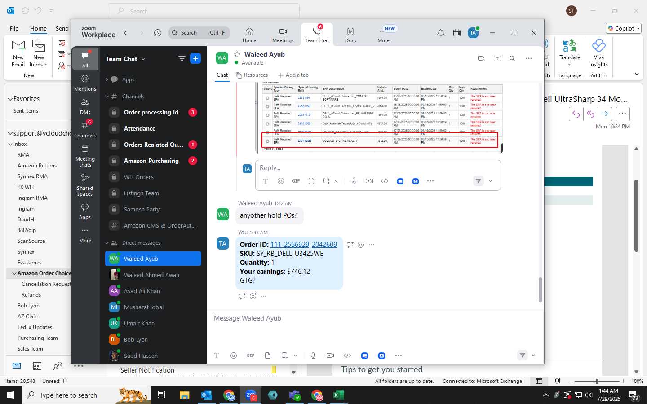
Task: Open chat header more options ellipsis
Action: click(x=529, y=58)
